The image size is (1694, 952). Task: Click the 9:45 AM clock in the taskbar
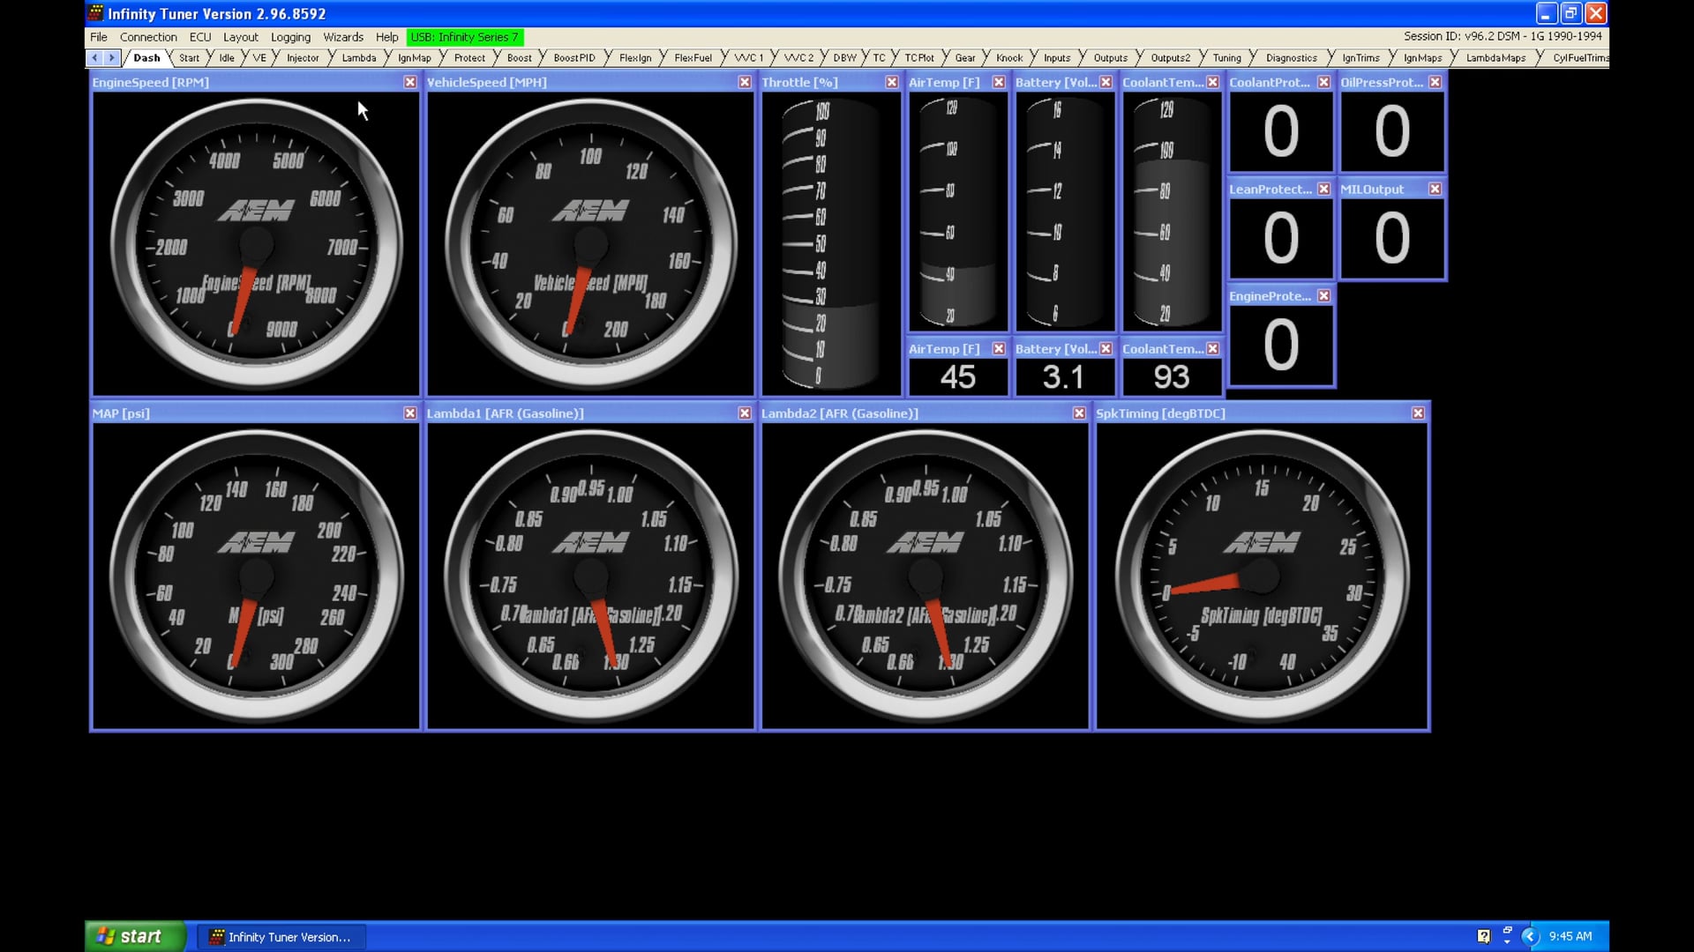tap(1569, 935)
